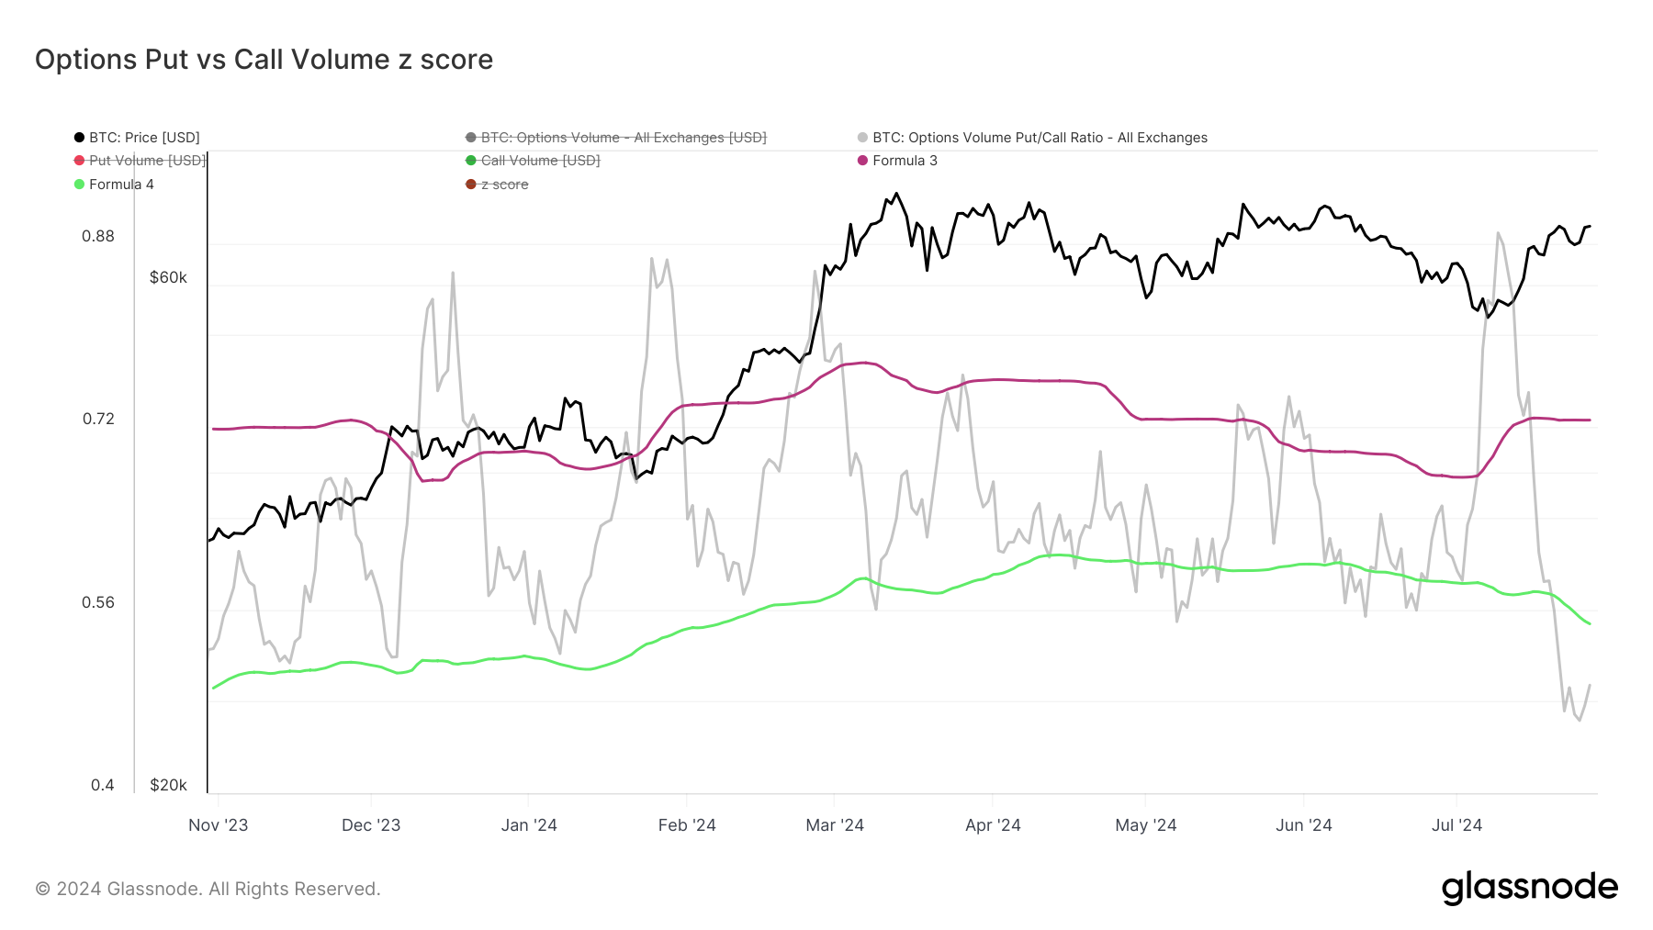Toggle the Options Volume Put/Call Ratio legend entry
Image resolution: width=1653 pixels, height=930 pixels.
click(1032, 138)
